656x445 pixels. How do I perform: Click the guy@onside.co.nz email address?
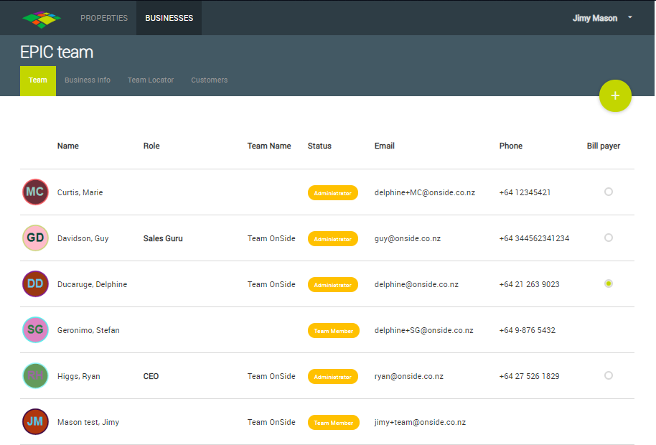click(408, 238)
